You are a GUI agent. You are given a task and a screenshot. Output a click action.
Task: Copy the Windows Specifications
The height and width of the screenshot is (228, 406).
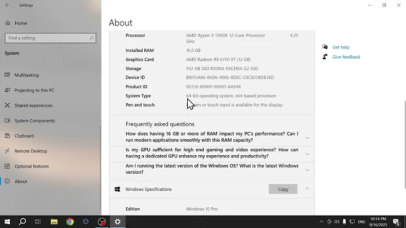[283, 189]
